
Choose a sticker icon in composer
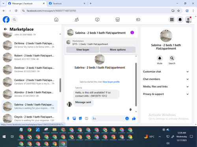80,118
